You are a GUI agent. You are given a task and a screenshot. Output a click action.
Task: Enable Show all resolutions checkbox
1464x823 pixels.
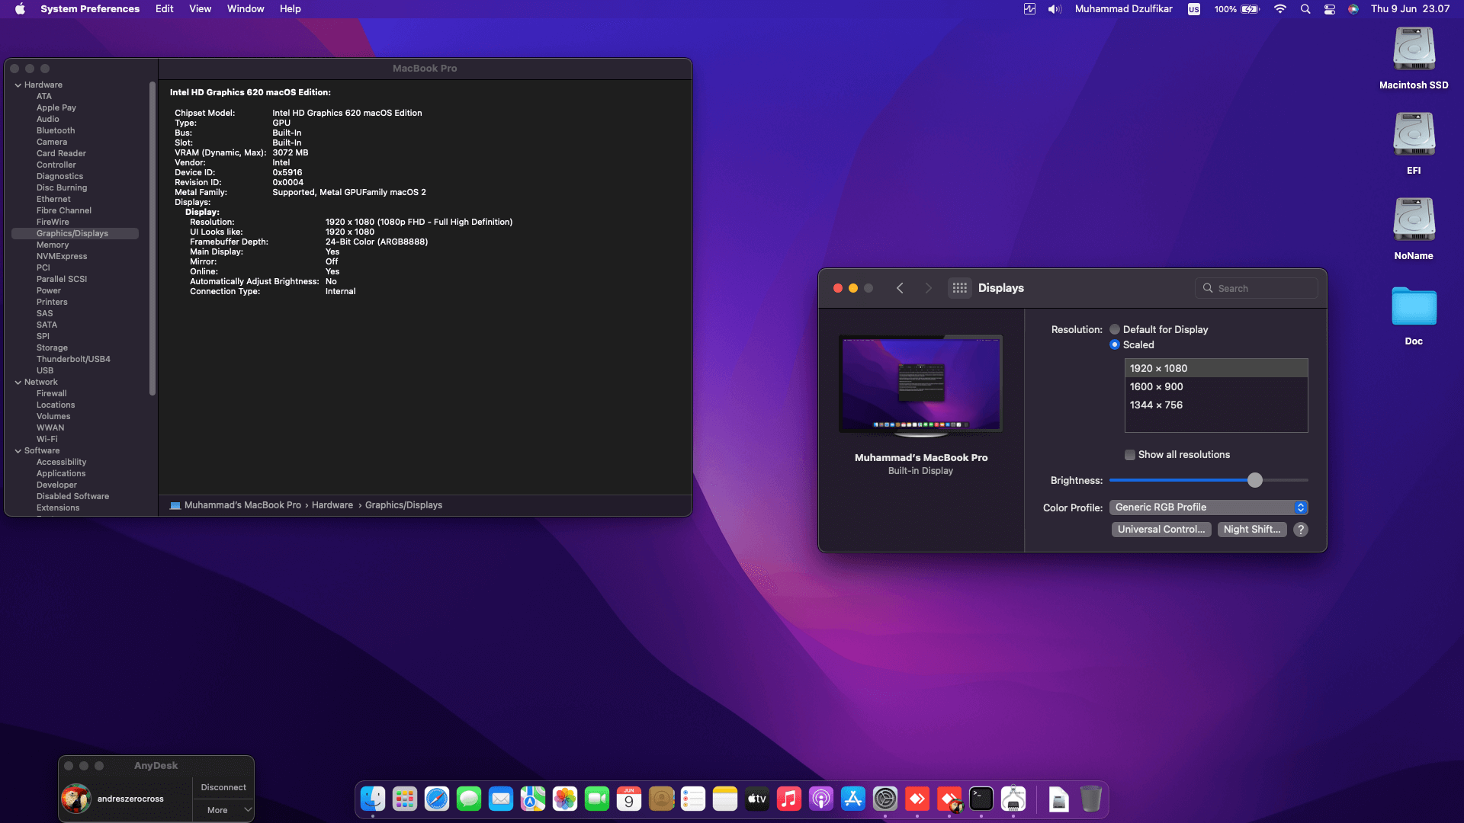[1130, 455]
